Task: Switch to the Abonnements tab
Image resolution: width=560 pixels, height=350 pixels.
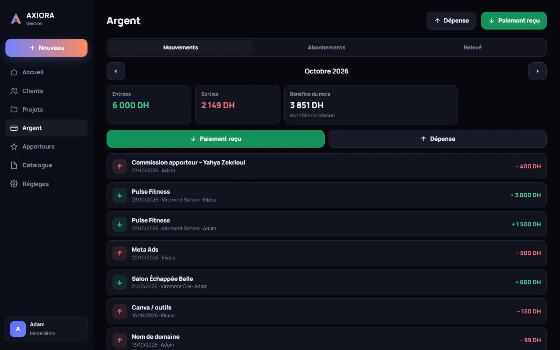Action: point(327,47)
